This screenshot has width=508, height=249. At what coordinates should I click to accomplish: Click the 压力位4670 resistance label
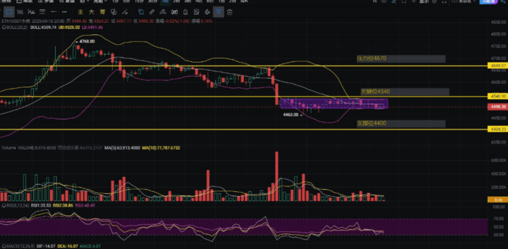pyautogui.click(x=372, y=58)
